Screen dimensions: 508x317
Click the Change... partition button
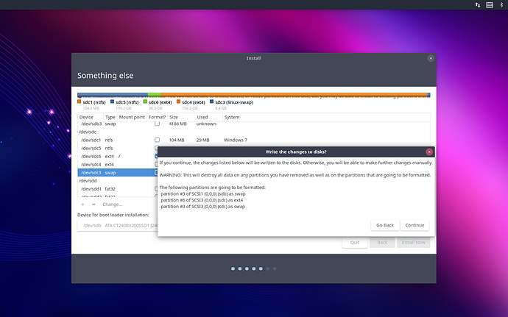click(113, 204)
